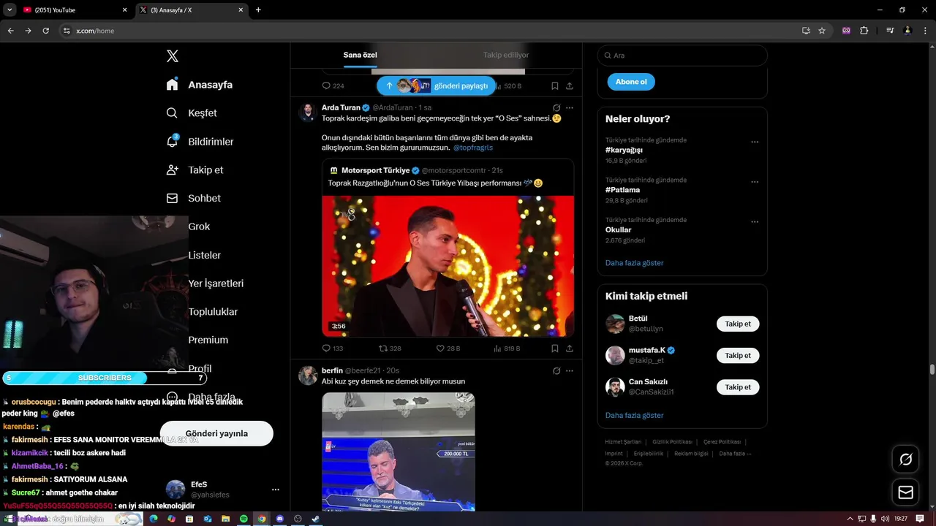Screen dimensions: 936x526
Task: Open Anasayfa from the sidebar
Action: click(x=199, y=85)
